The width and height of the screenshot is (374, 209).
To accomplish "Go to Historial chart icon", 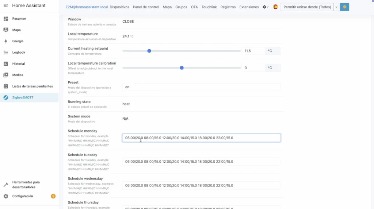I will [x=6, y=64].
